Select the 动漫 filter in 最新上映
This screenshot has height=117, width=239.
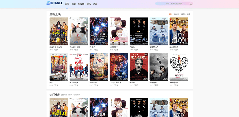(188, 14)
